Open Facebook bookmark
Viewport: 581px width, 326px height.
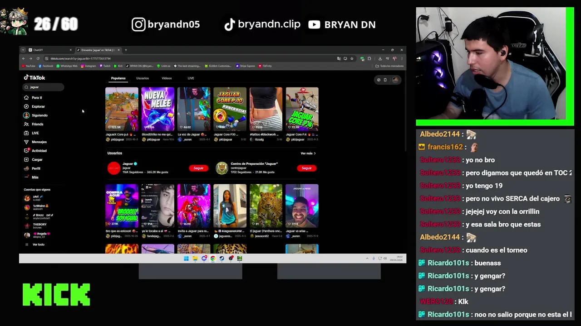pos(46,66)
